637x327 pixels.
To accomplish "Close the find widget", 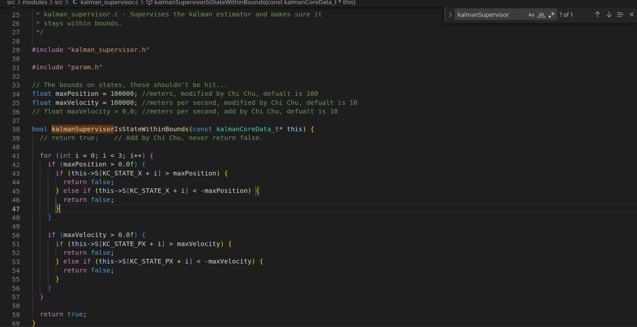I will point(632,15).
